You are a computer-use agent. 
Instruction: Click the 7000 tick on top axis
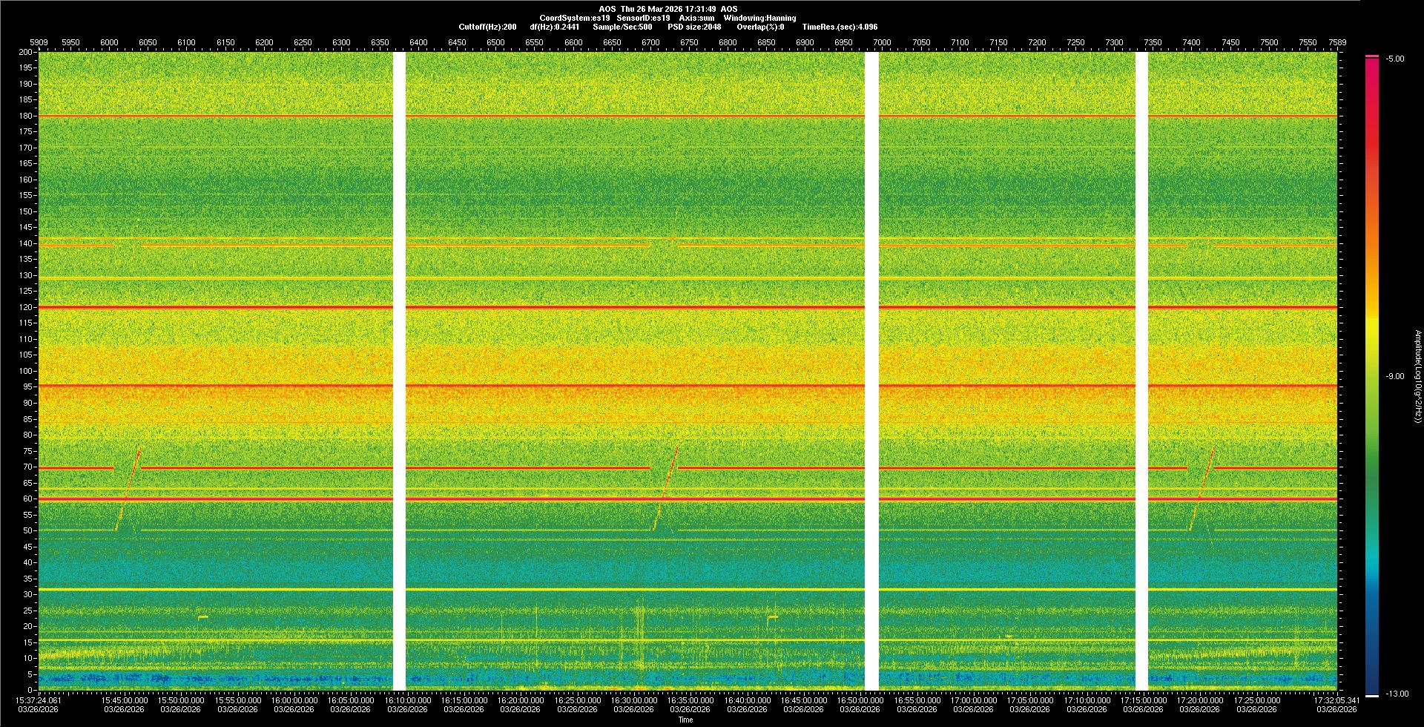click(882, 42)
